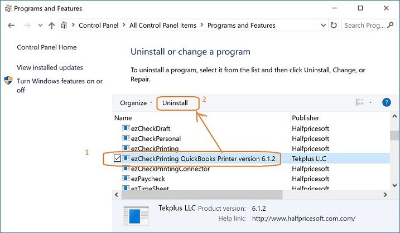Click the Back navigation arrow

[12, 26]
